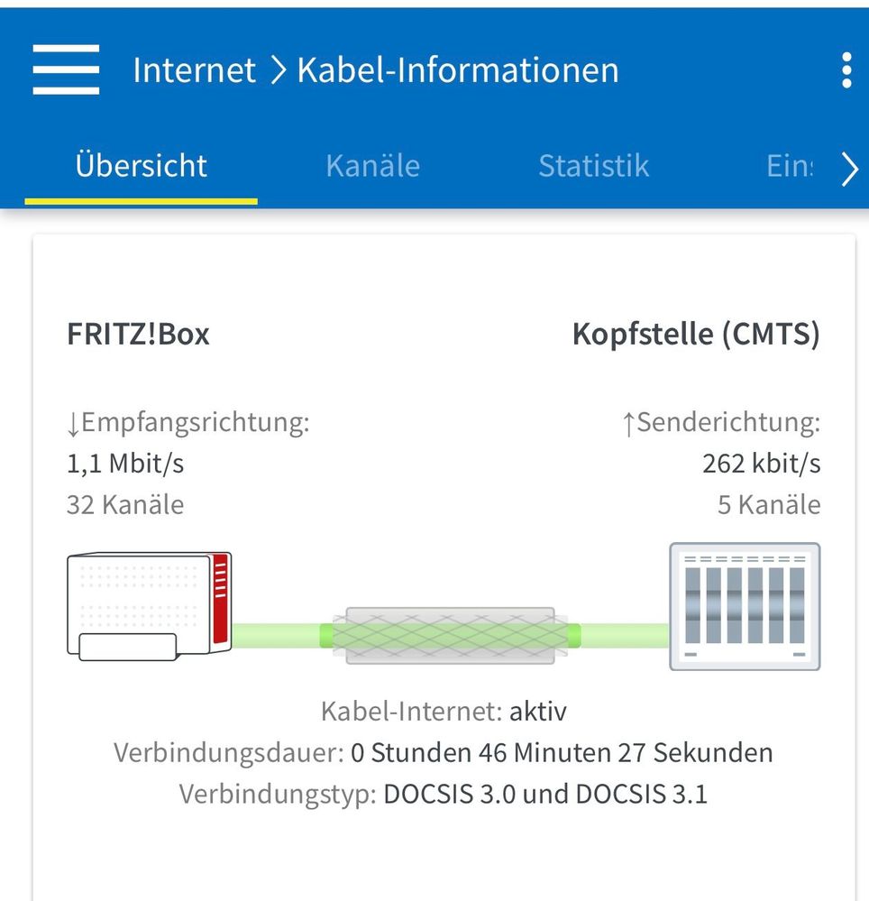Open the hamburger navigation menu

click(x=66, y=69)
